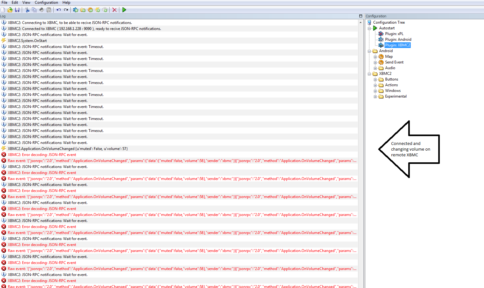Open a configuration file with folder icon
The width and height of the screenshot is (484, 288).
tap(10, 10)
